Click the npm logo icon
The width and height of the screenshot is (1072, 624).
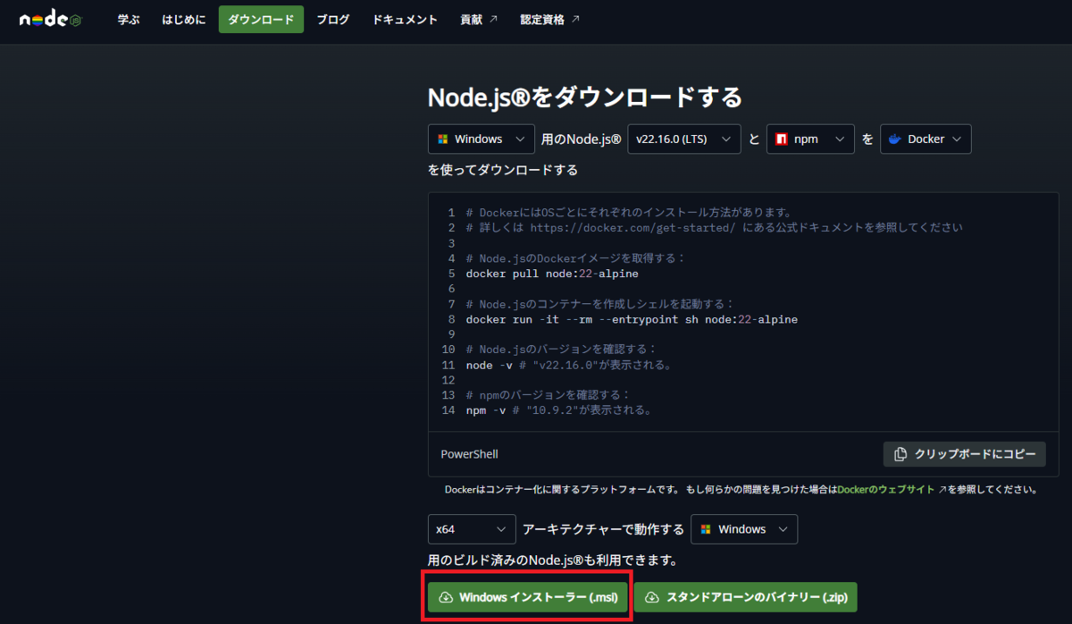[x=781, y=139]
